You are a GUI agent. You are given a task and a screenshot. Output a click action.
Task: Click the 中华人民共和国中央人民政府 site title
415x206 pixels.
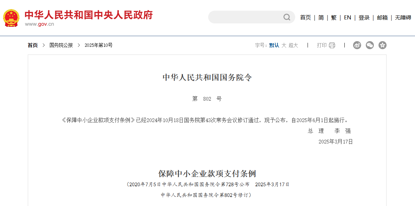pos(89,15)
